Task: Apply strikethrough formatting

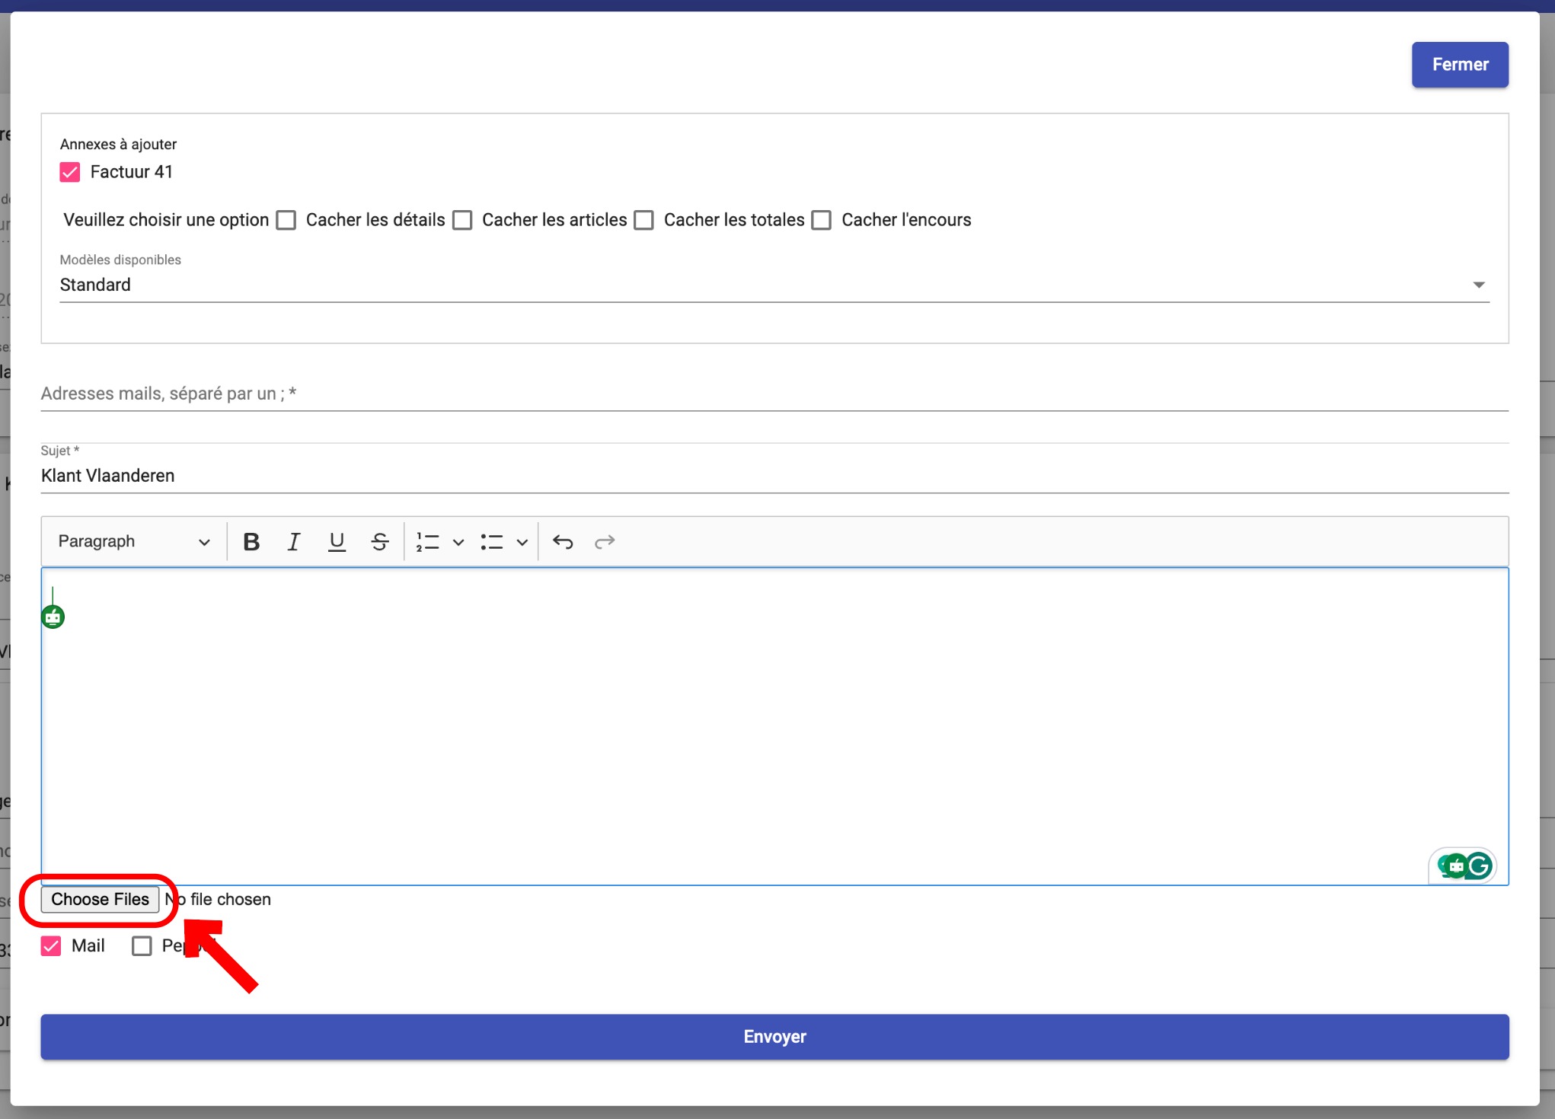Action: pyautogui.click(x=379, y=541)
